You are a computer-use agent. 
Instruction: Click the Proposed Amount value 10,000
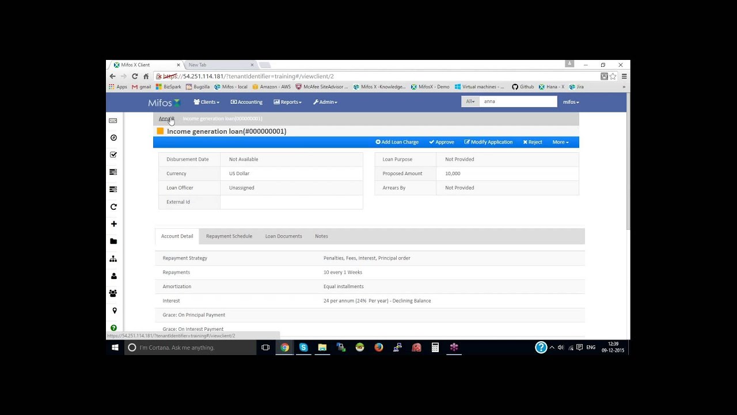tap(453, 173)
